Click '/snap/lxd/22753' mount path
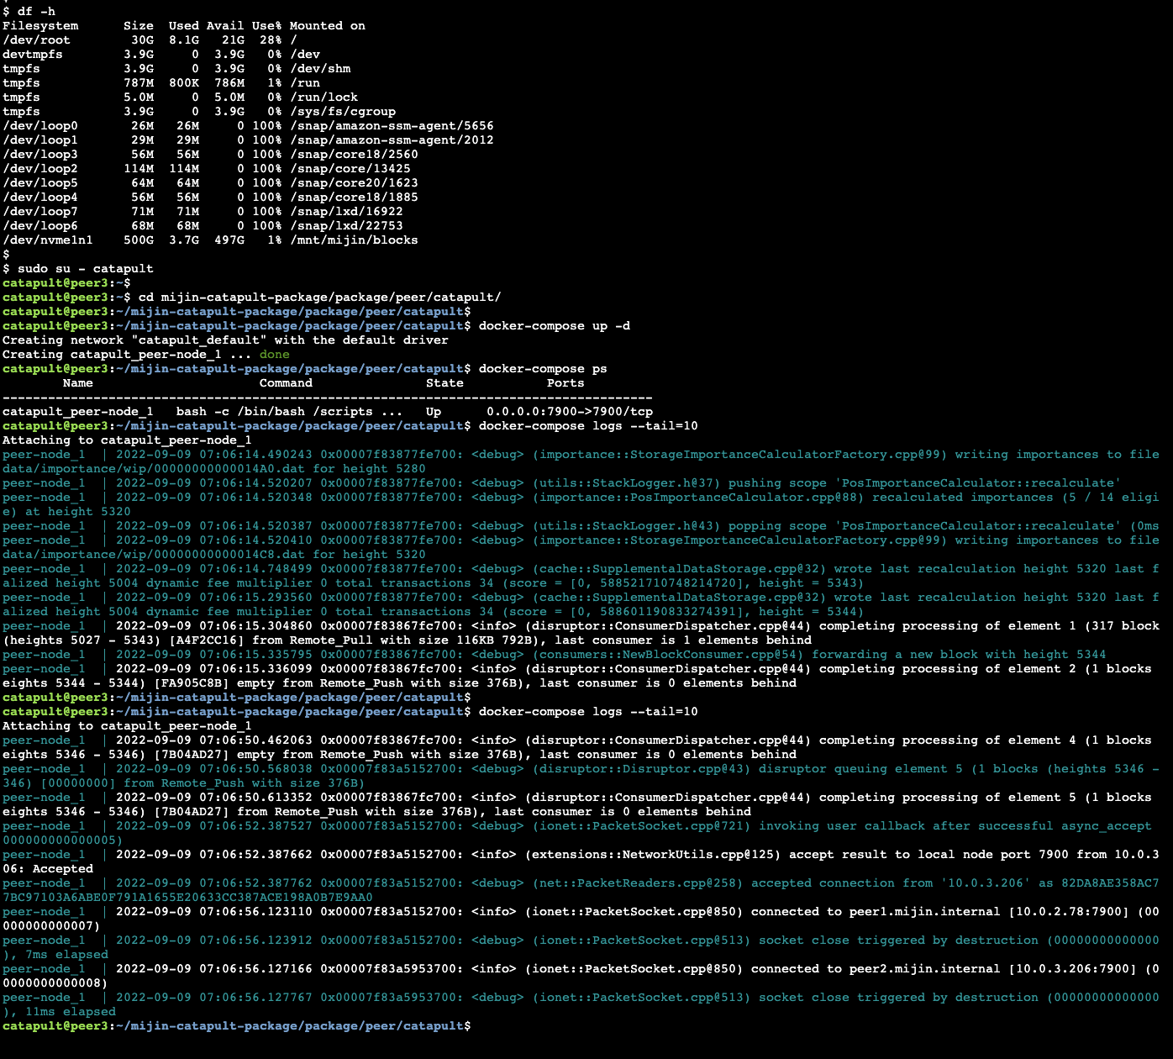Viewport: 1173px width, 1059px height. (346, 225)
